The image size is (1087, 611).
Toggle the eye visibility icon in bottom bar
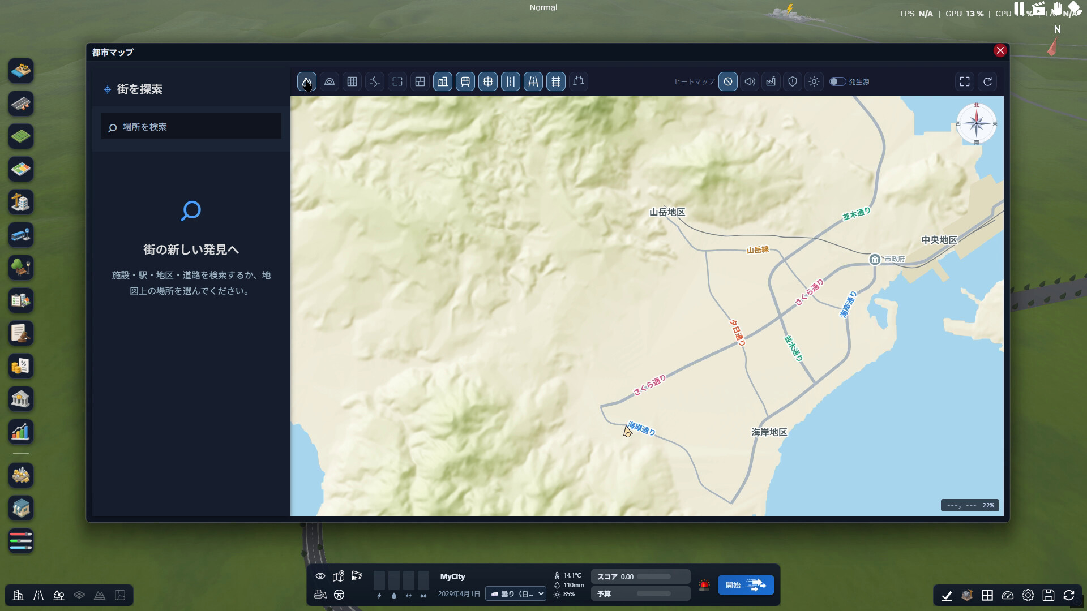[320, 576]
